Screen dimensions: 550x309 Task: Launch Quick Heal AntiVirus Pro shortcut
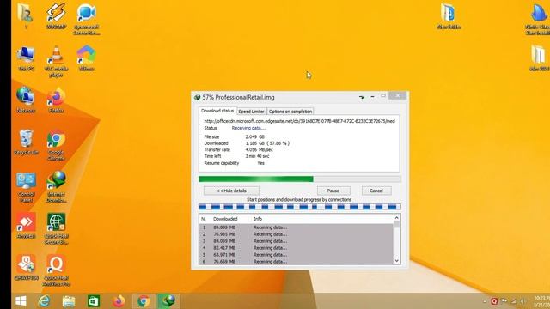click(x=56, y=270)
